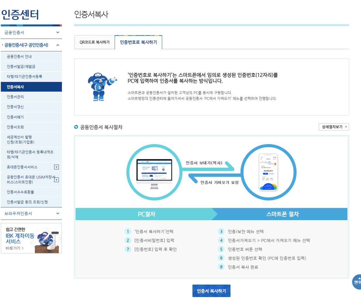The height and width of the screenshot is (304, 361).
Task: Open the 인증서관리 menu item
Action: coord(16,97)
